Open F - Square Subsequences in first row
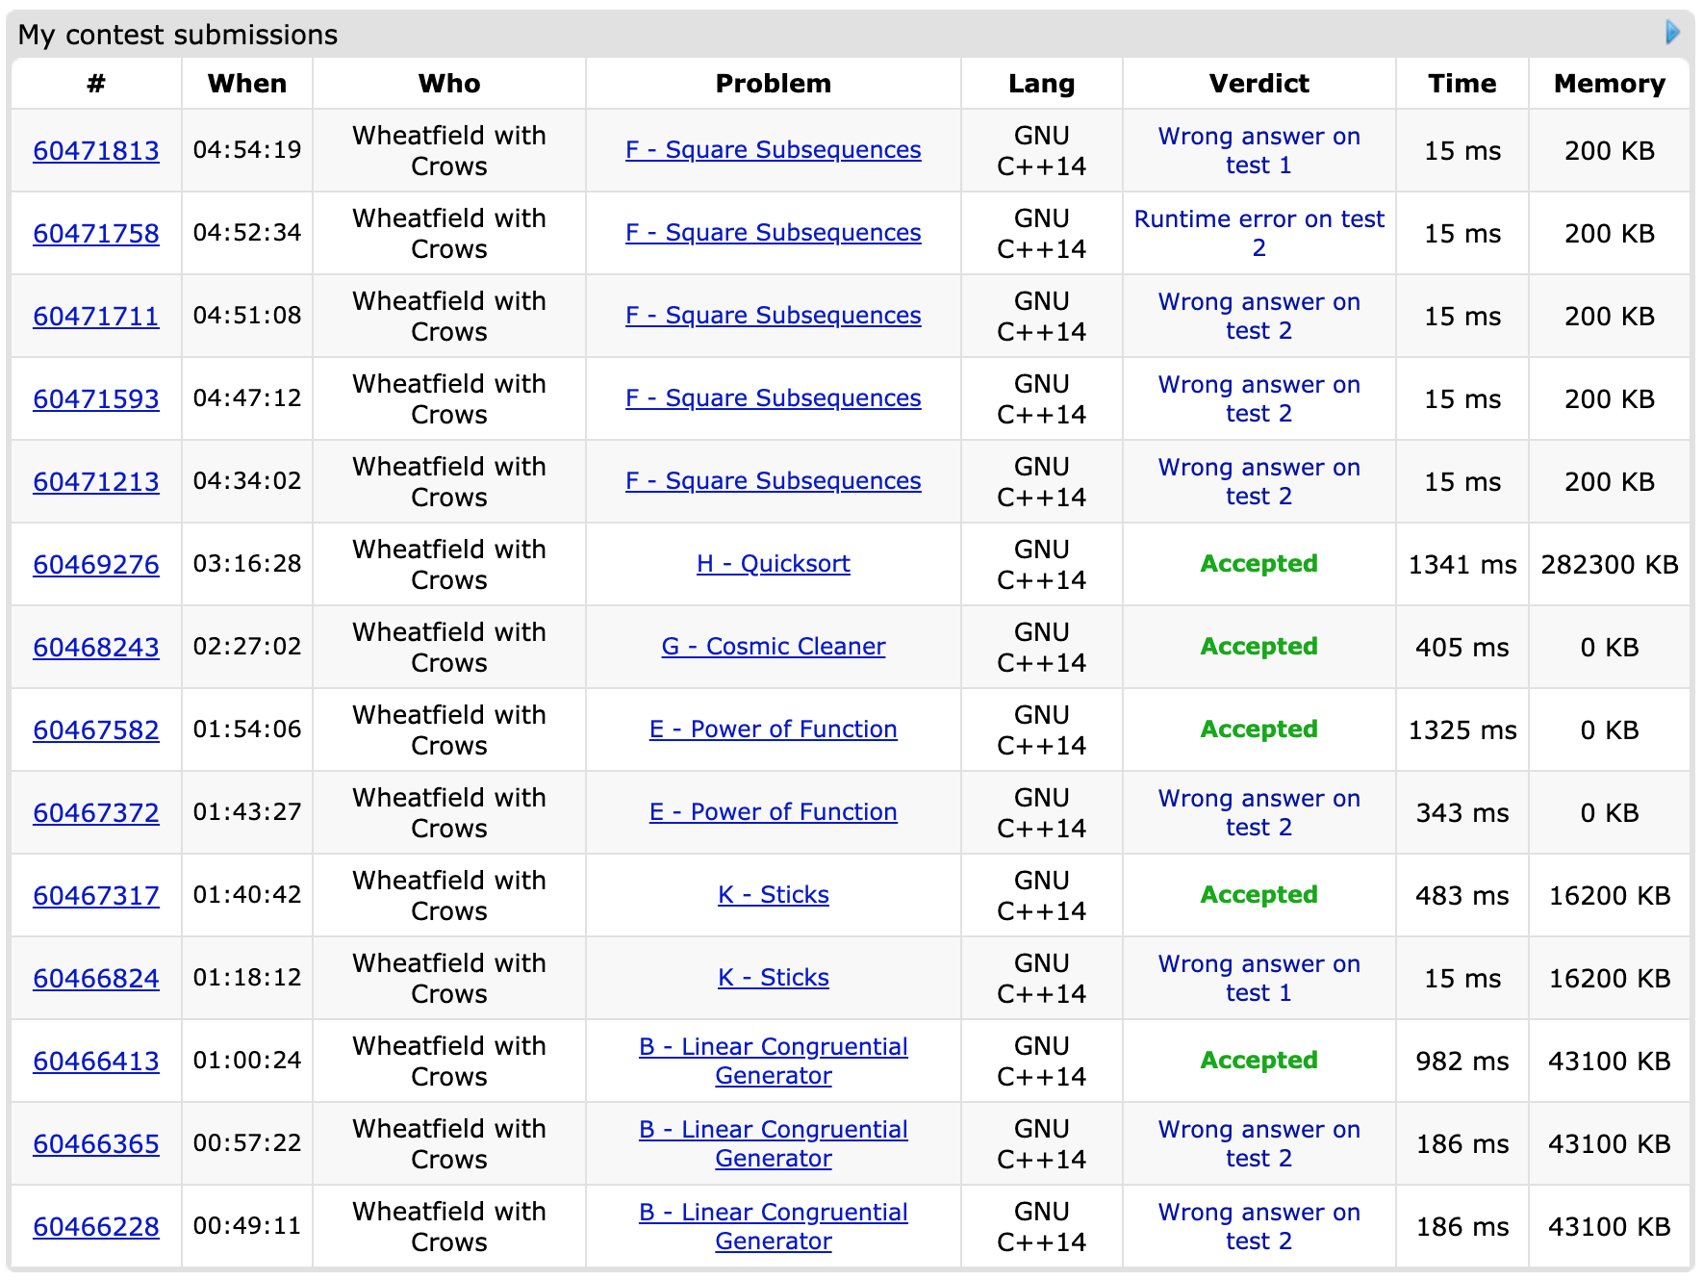Screen dimensions: 1703x1280 click(773, 150)
